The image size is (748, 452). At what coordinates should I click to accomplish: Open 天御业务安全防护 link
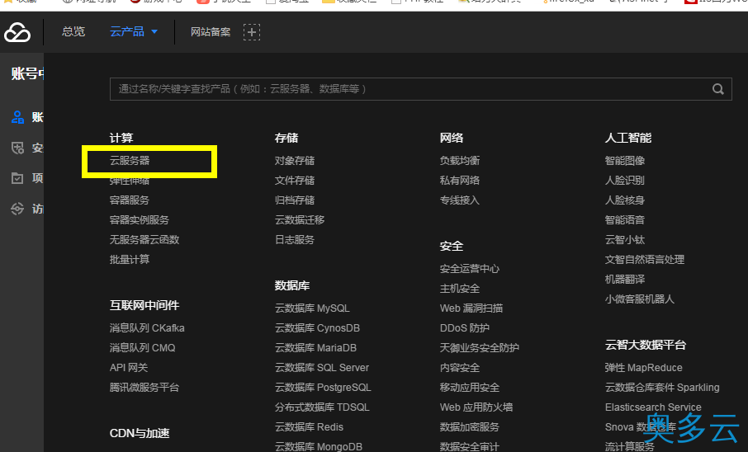click(x=480, y=348)
